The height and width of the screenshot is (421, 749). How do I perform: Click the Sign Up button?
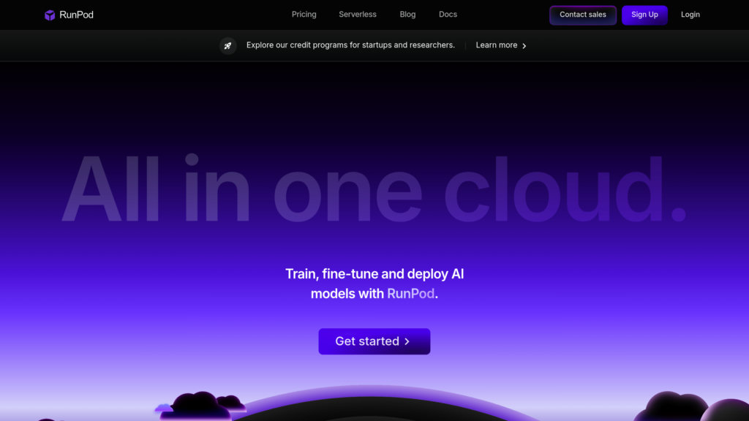coord(644,15)
